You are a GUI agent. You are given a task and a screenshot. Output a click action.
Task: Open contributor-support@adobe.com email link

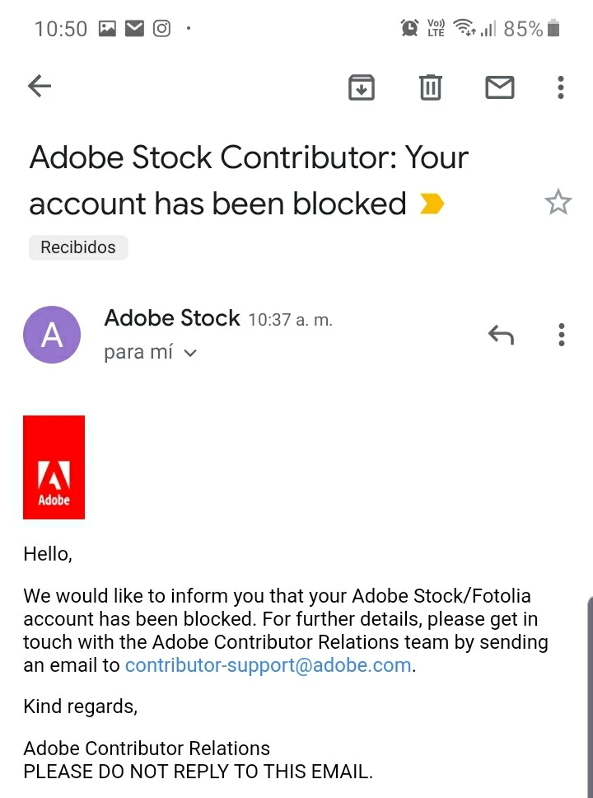coord(268,665)
